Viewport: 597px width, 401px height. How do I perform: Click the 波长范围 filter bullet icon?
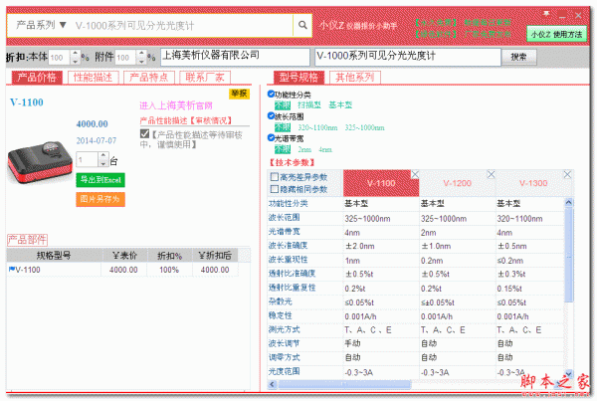[271, 115]
